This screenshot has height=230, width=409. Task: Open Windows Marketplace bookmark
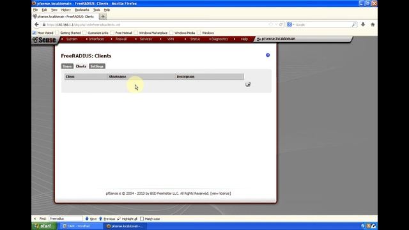pyautogui.click(x=151, y=33)
